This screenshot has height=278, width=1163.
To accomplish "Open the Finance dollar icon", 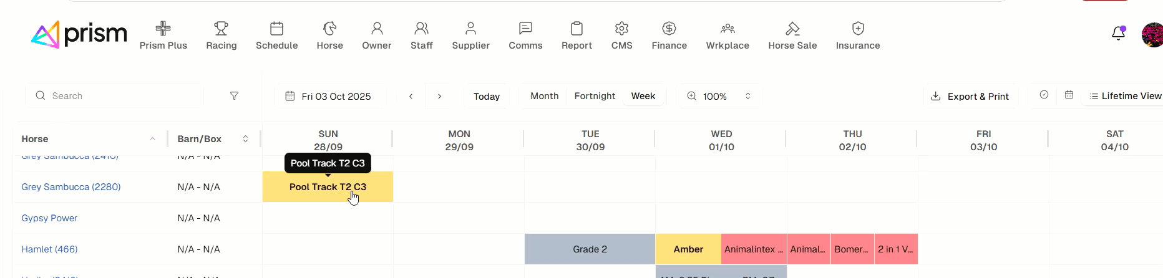I will (669, 29).
